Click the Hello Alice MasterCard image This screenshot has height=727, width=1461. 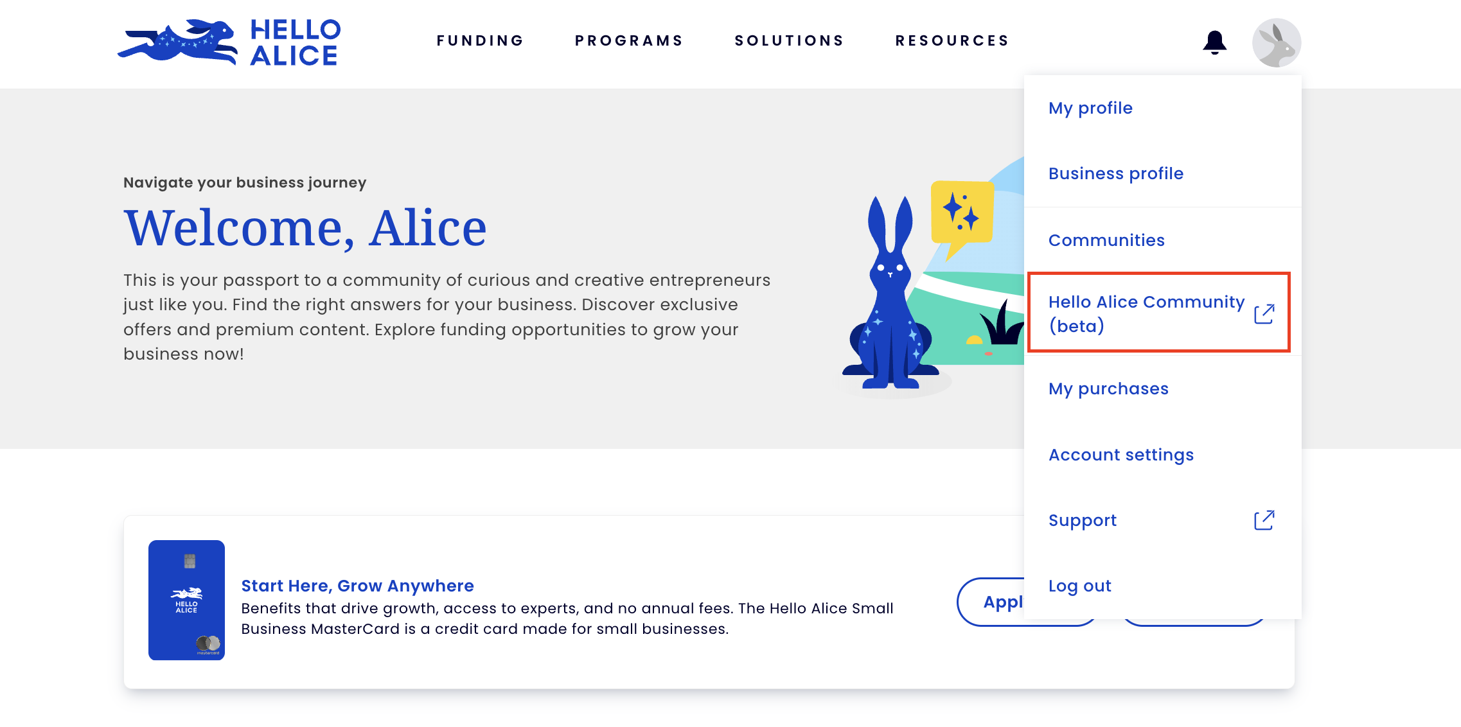(x=186, y=600)
